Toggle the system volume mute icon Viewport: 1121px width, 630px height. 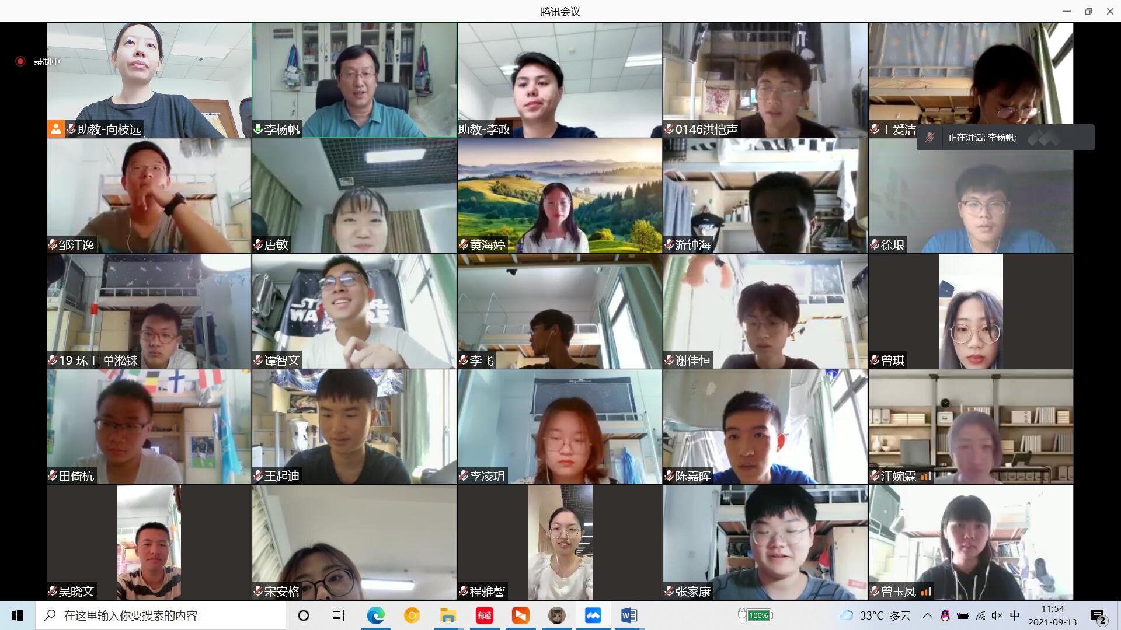click(x=997, y=615)
